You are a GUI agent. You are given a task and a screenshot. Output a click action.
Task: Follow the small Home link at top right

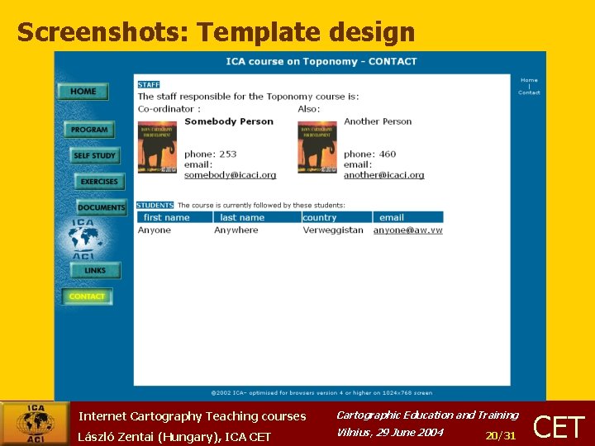pos(529,80)
